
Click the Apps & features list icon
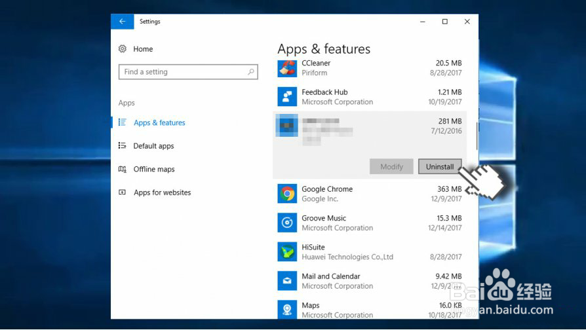click(x=122, y=122)
